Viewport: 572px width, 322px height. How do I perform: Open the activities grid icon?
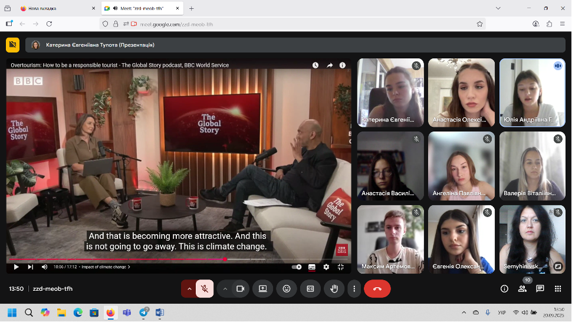coord(557,288)
